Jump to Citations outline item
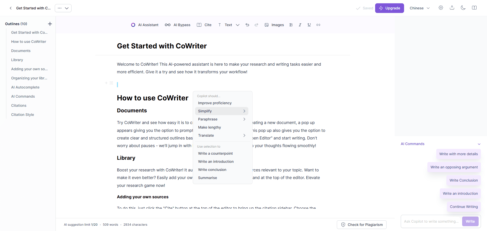 tap(19, 105)
